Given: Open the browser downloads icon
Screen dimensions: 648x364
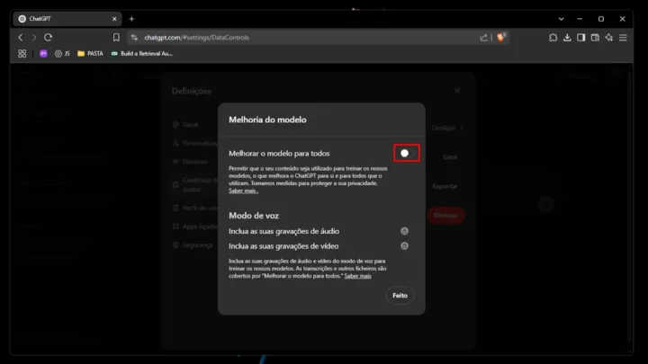Looking at the screenshot, I should coord(567,37).
